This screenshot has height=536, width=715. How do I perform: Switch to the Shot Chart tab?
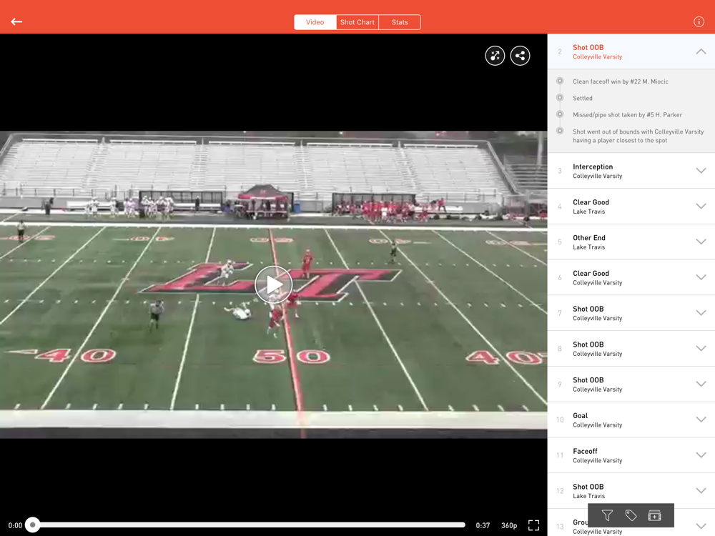[357, 22]
